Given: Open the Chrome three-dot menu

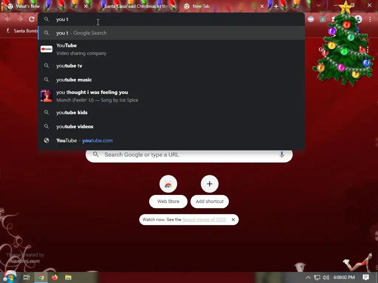Looking at the screenshot, I should tap(370, 19).
